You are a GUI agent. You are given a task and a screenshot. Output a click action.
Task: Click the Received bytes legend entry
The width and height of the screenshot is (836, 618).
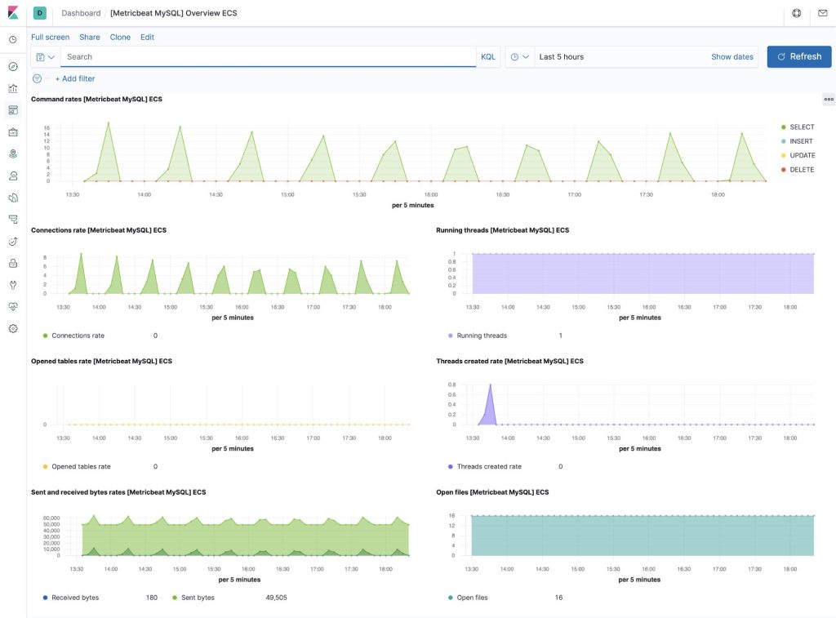[71, 598]
